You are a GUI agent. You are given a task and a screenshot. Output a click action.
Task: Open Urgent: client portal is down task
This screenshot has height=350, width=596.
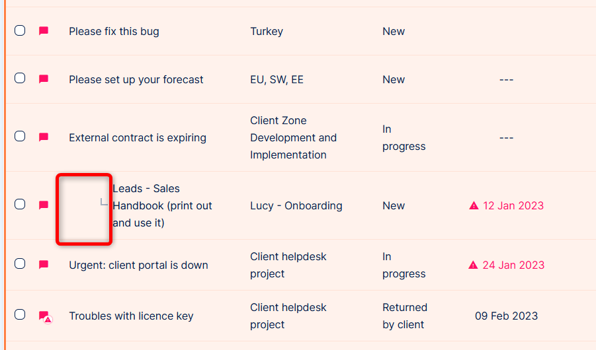138,265
